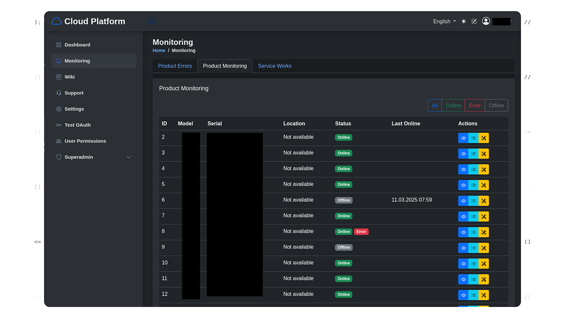Viewport: 565px width, 318px height.
Task: Filter products by Offline status
Action: tap(496, 105)
